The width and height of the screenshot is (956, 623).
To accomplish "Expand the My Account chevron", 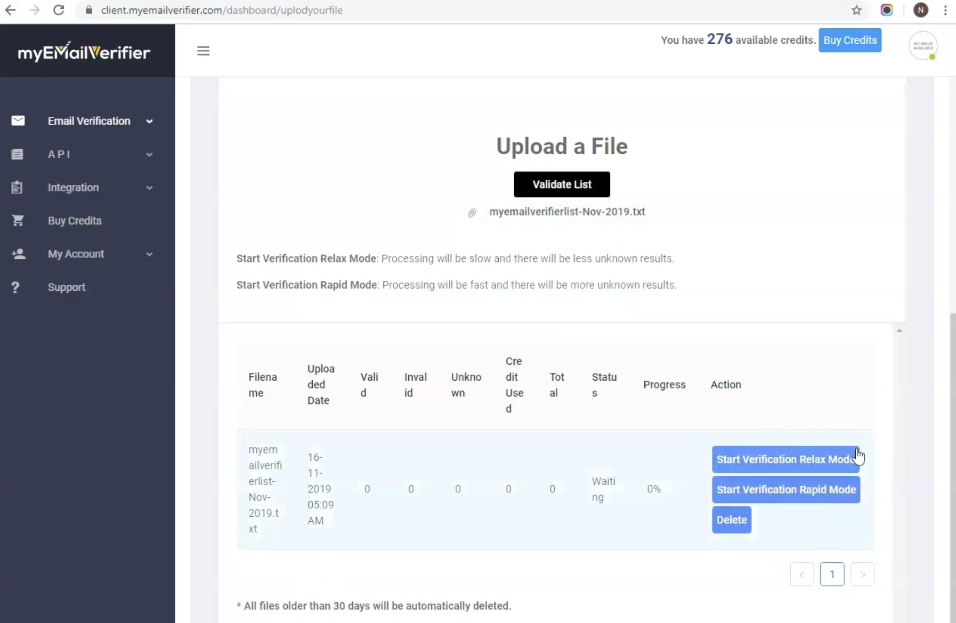I will click(x=149, y=254).
